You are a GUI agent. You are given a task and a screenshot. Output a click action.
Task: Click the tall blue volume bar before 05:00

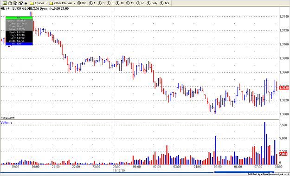click(x=216, y=151)
